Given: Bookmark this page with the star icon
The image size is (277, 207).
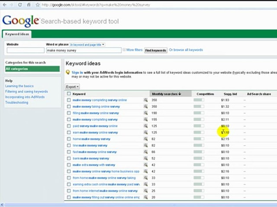Looking at the screenshot, I should (x=38, y=5).
